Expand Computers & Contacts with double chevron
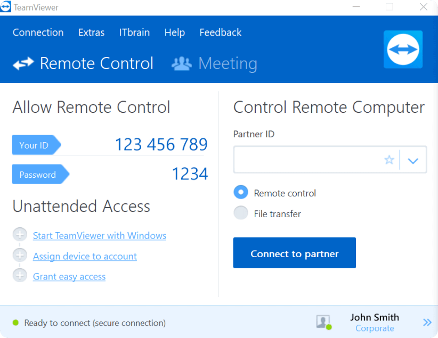Screen dimensions: 438x338 [427, 323]
